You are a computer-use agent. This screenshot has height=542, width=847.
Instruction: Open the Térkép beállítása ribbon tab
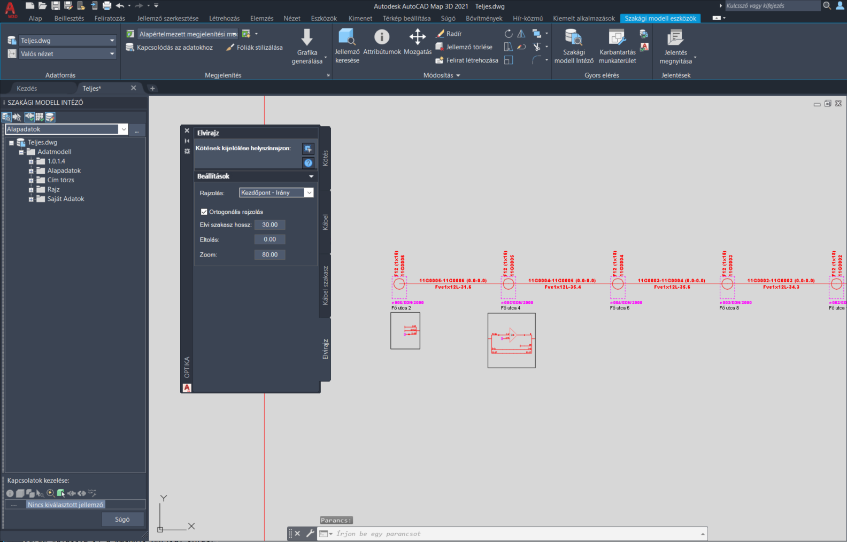click(406, 18)
